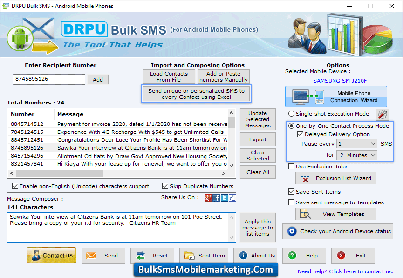Image resolution: width=403 pixels, height=278 pixels.
Task: Click Clear Selected button
Action: tap(258, 155)
